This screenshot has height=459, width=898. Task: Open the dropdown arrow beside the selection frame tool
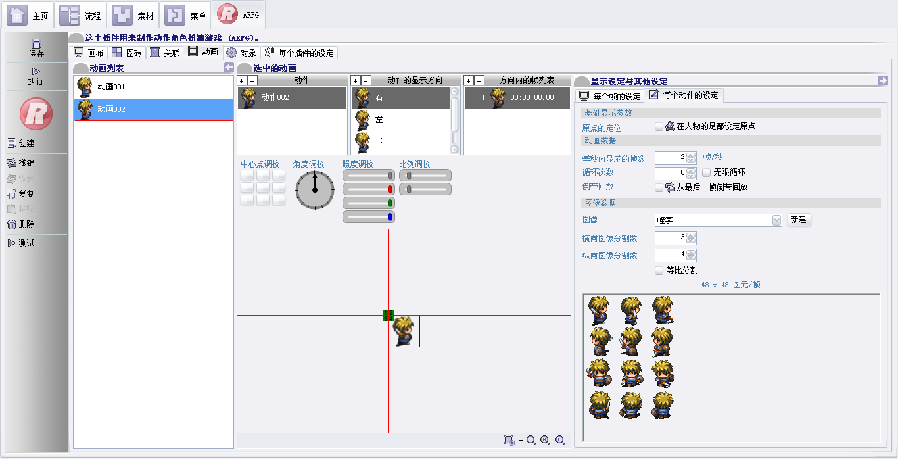(521, 441)
